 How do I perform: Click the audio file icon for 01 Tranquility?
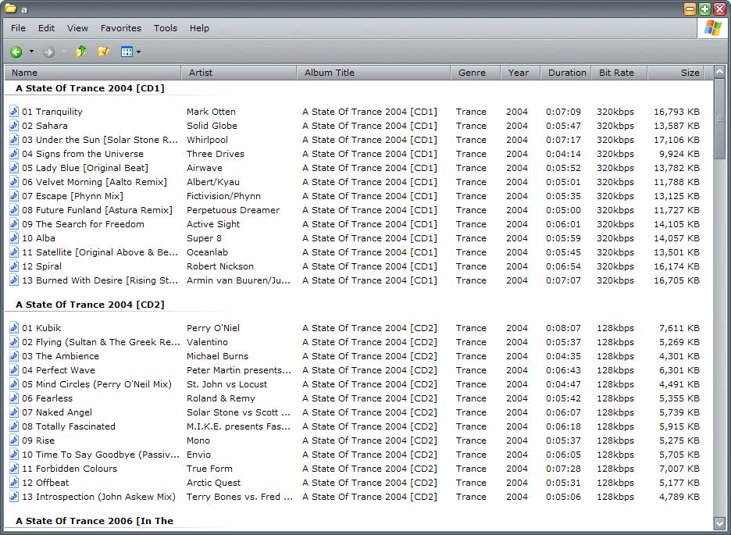pyautogui.click(x=14, y=112)
